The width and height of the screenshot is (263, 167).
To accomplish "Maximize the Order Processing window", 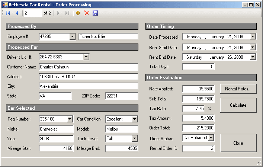I will (x=251, y=5).
